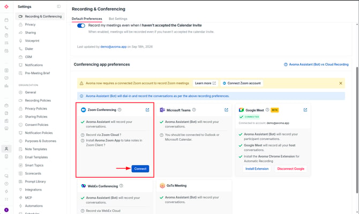Click help icon beside Install Avoma Zoom App
This screenshot has width=359, height=214.
[83, 140]
